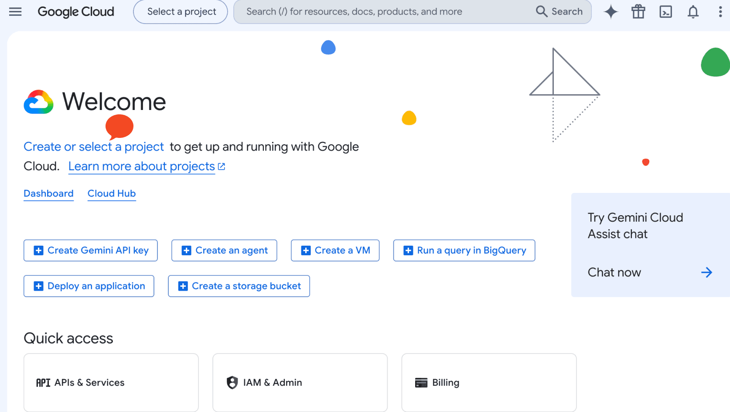The height and width of the screenshot is (412, 730).
Task: Click Chat now text
Action: click(x=614, y=272)
